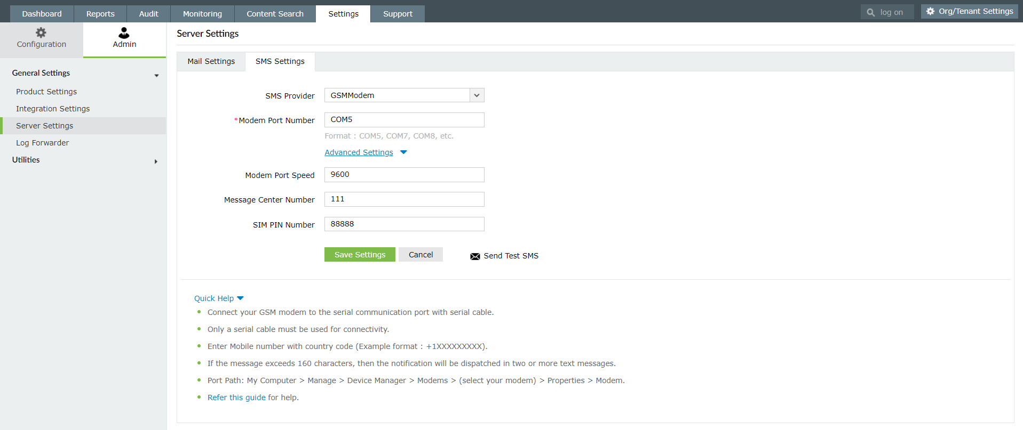This screenshot has width=1023, height=430.
Task: Select Server Settings in the sidebar
Action: point(83,126)
